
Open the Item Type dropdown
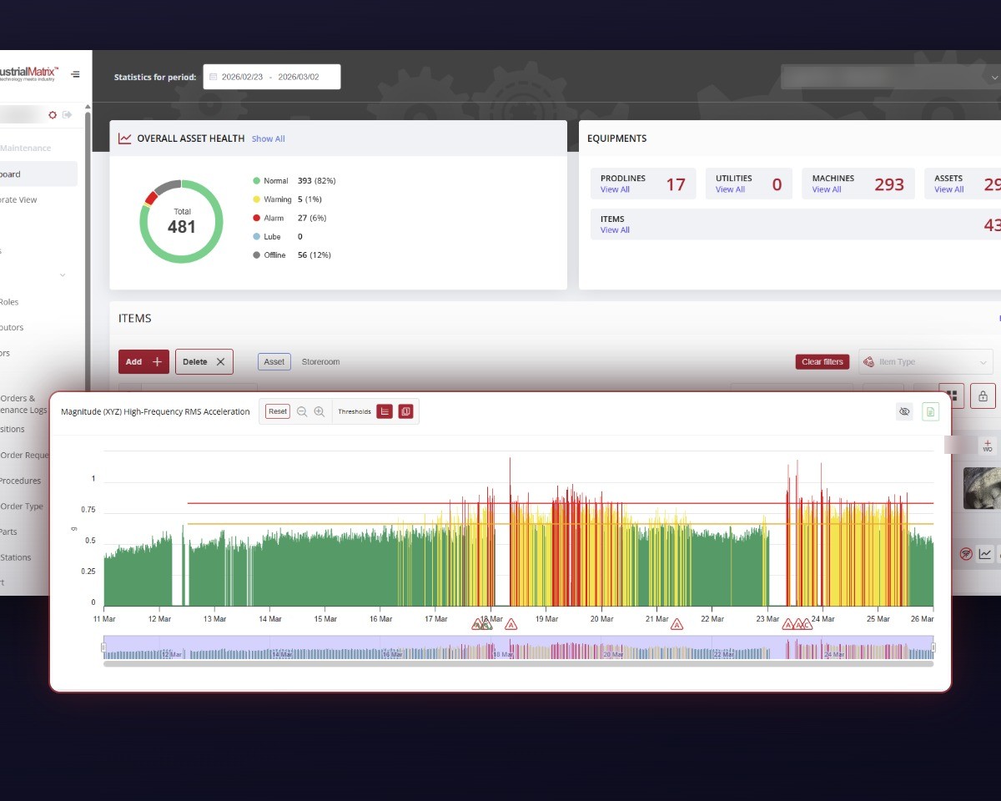926,361
